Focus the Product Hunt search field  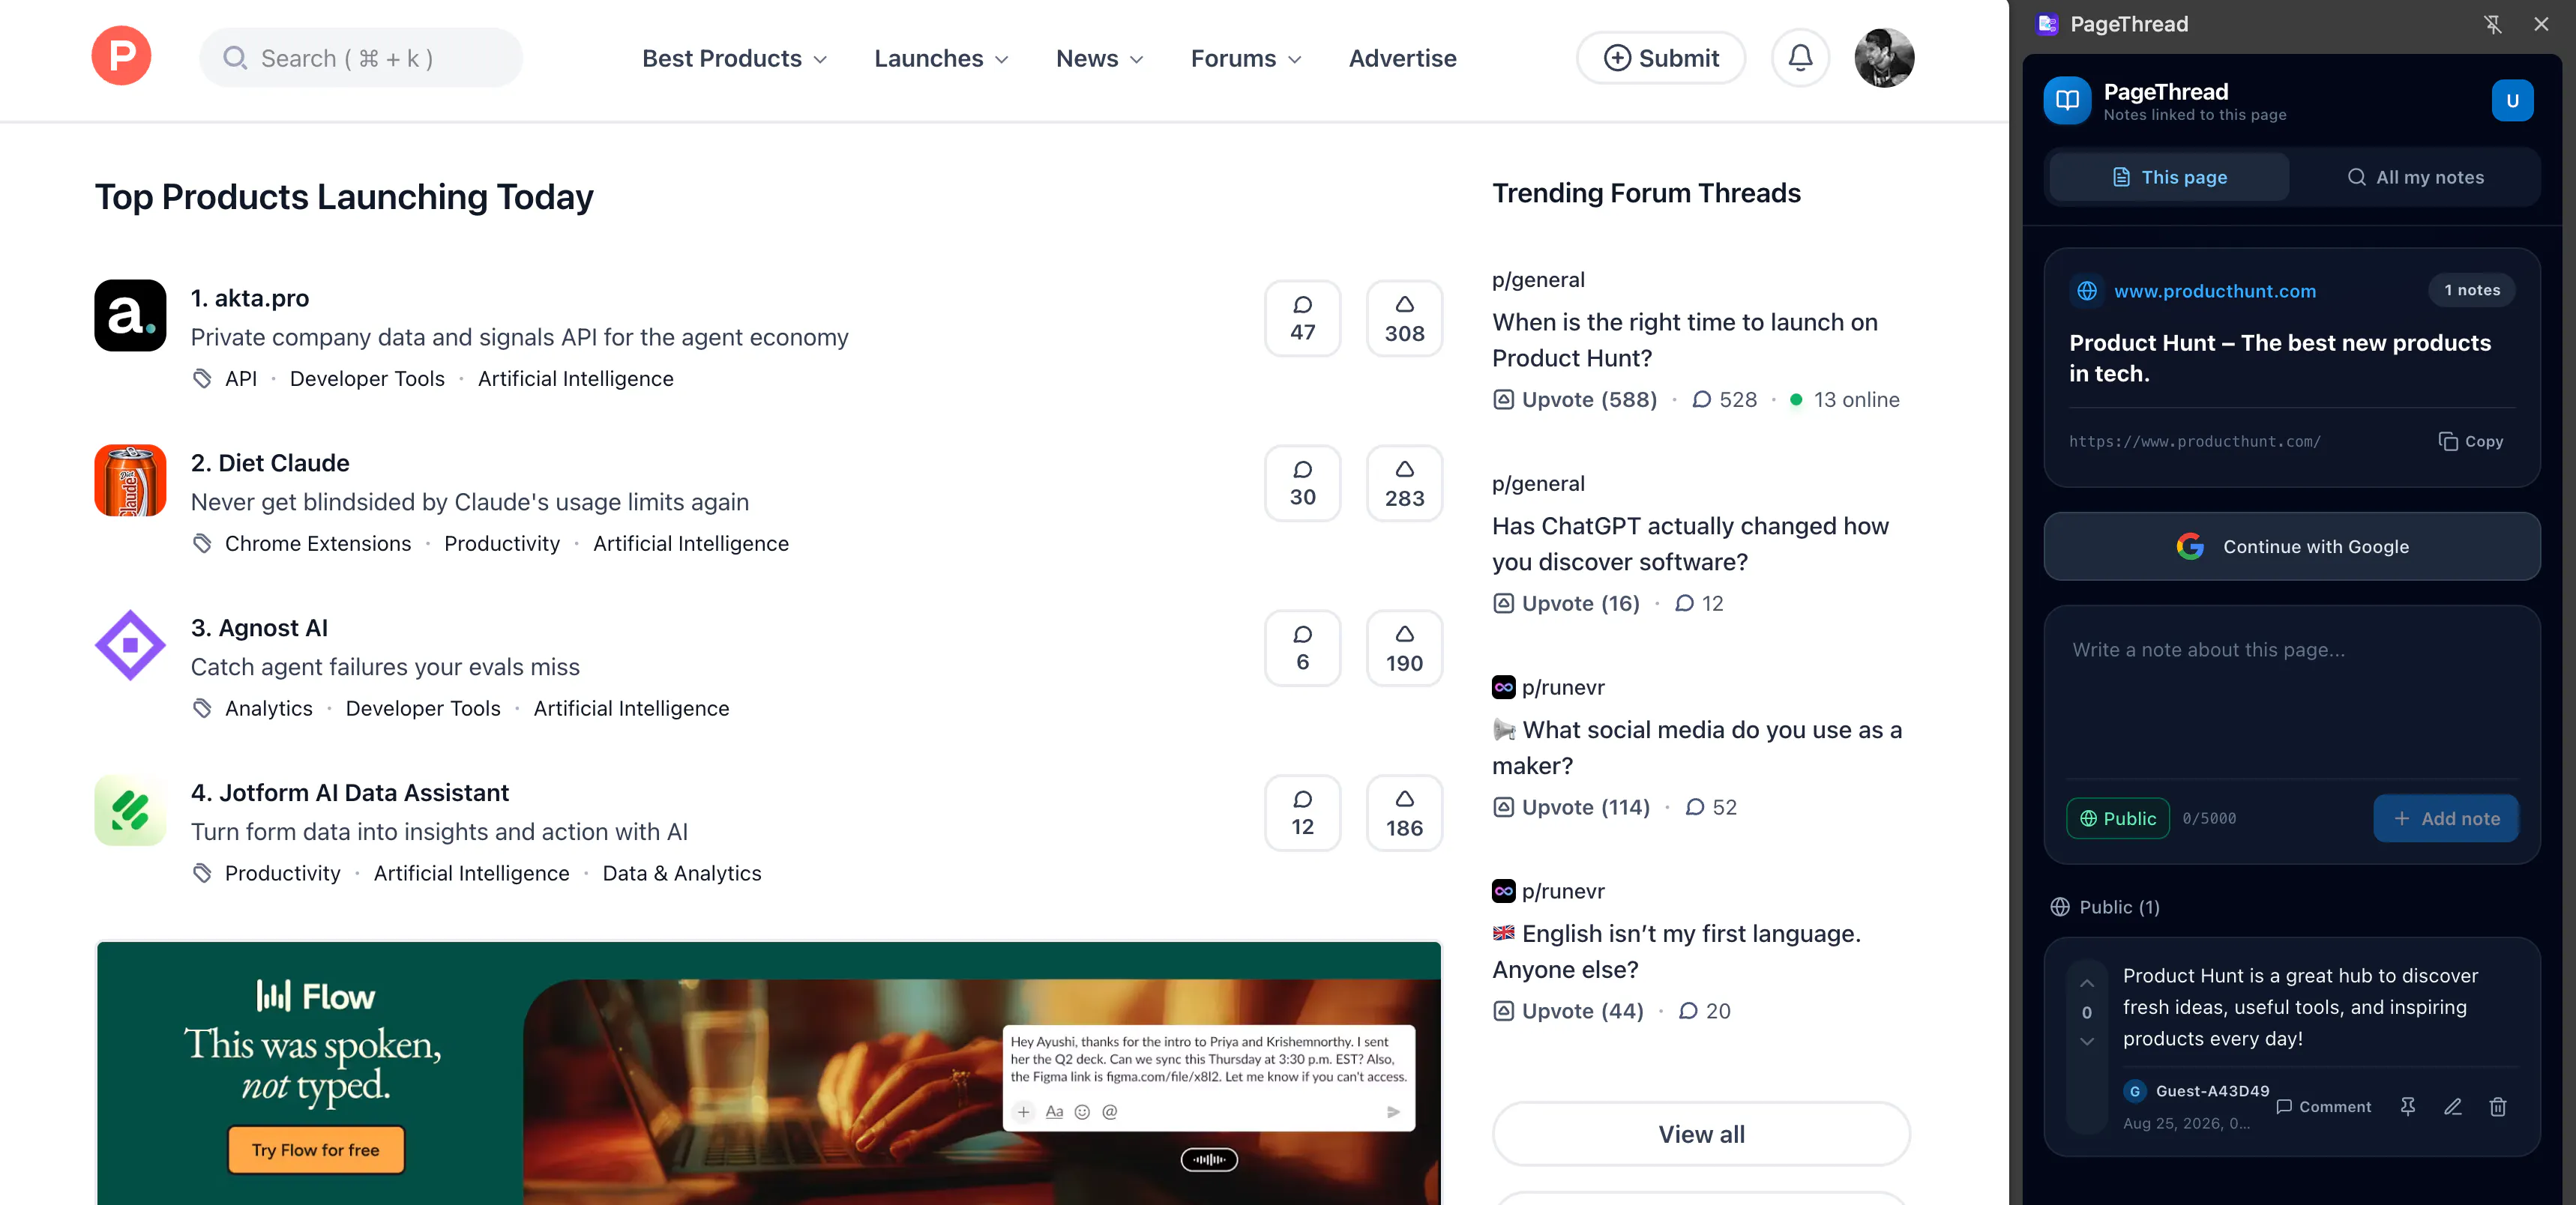361,58
